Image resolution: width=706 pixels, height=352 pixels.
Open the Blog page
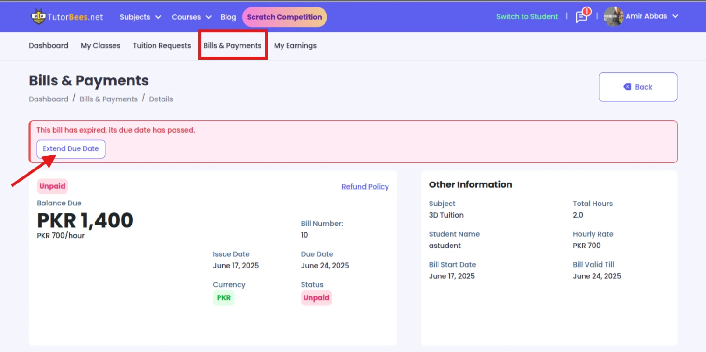[228, 17]
